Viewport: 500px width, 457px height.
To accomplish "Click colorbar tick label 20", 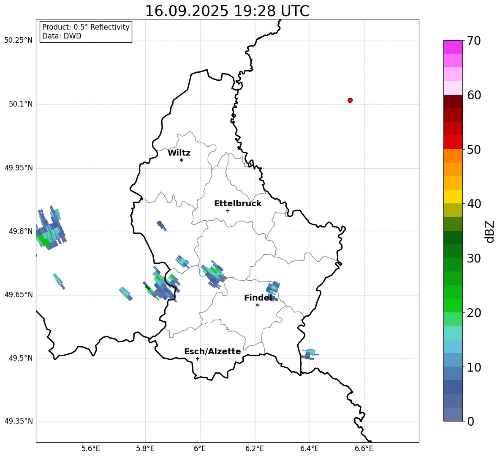I will (x=473, y=313).
